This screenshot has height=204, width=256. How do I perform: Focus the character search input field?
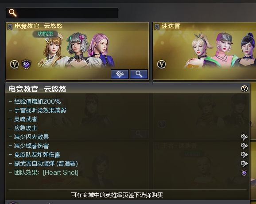point(62,13)
